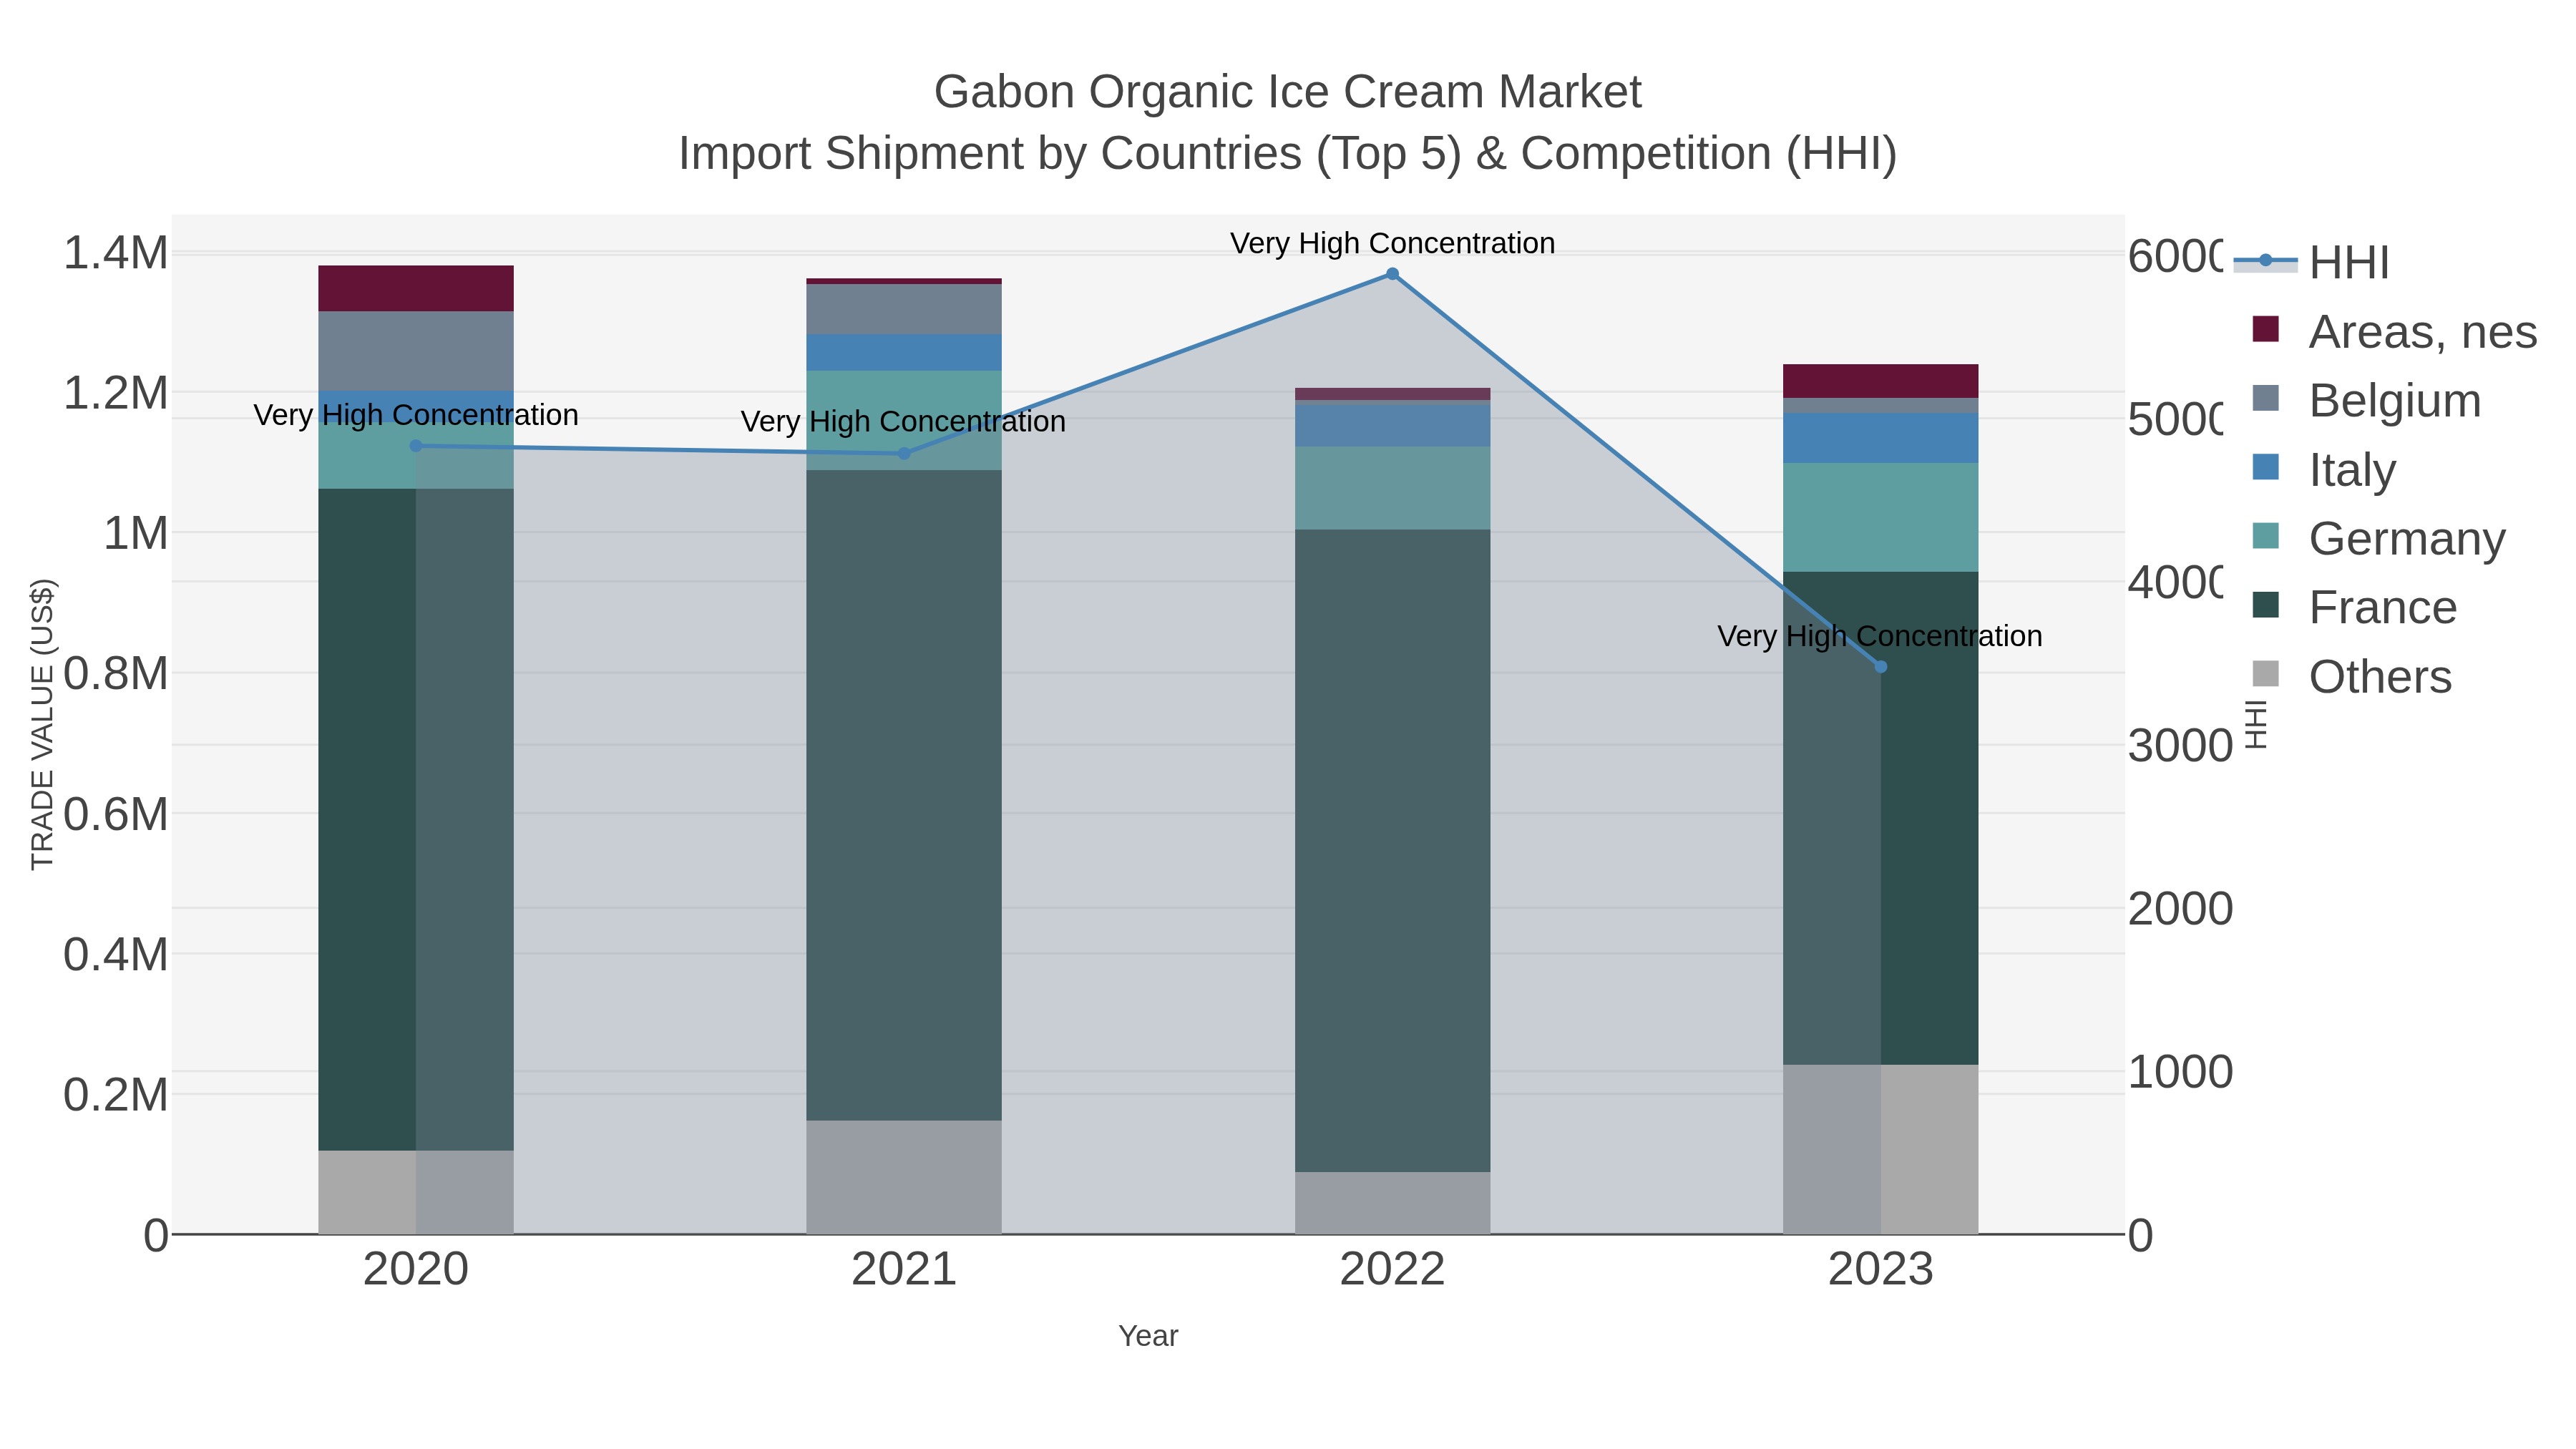Image resolution: width=2576 pixels, height=1449 pixels.
Task: Toggle the Belgium legend entry
Action: pos(2366,400)
